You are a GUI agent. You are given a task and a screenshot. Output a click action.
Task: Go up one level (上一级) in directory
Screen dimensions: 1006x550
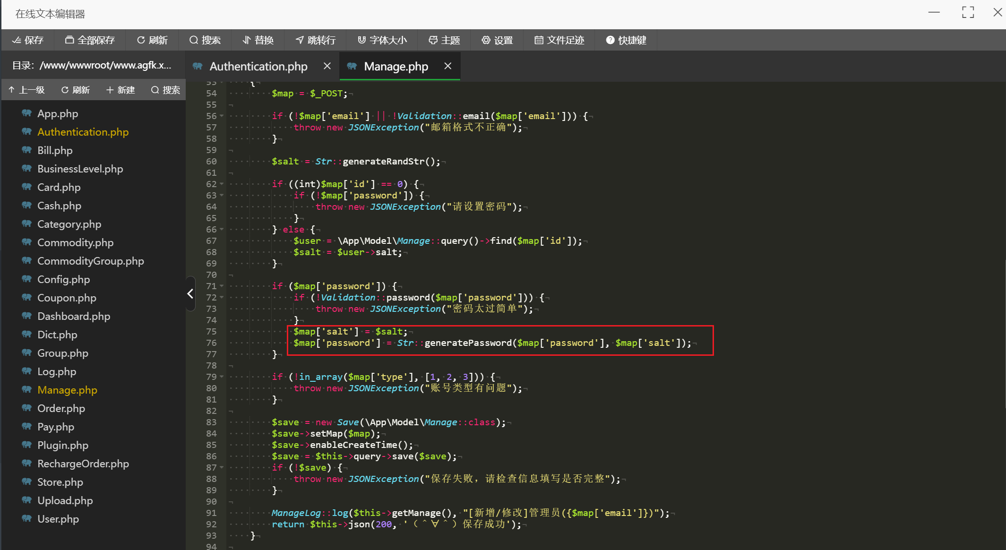(x=27, y=90)
